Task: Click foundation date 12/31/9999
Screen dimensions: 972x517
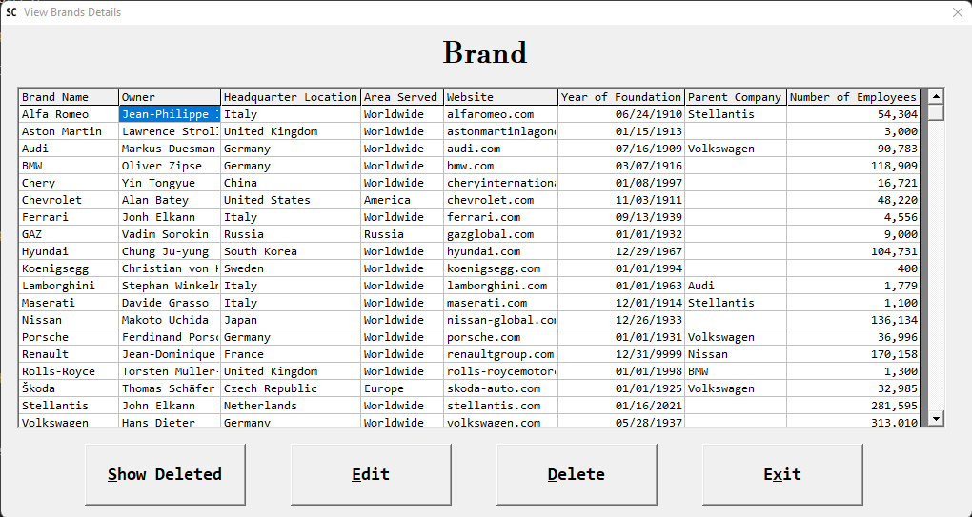Action: [x=621, y=354]
